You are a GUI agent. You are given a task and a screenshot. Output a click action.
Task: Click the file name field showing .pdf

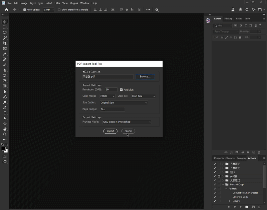point(108,77)
